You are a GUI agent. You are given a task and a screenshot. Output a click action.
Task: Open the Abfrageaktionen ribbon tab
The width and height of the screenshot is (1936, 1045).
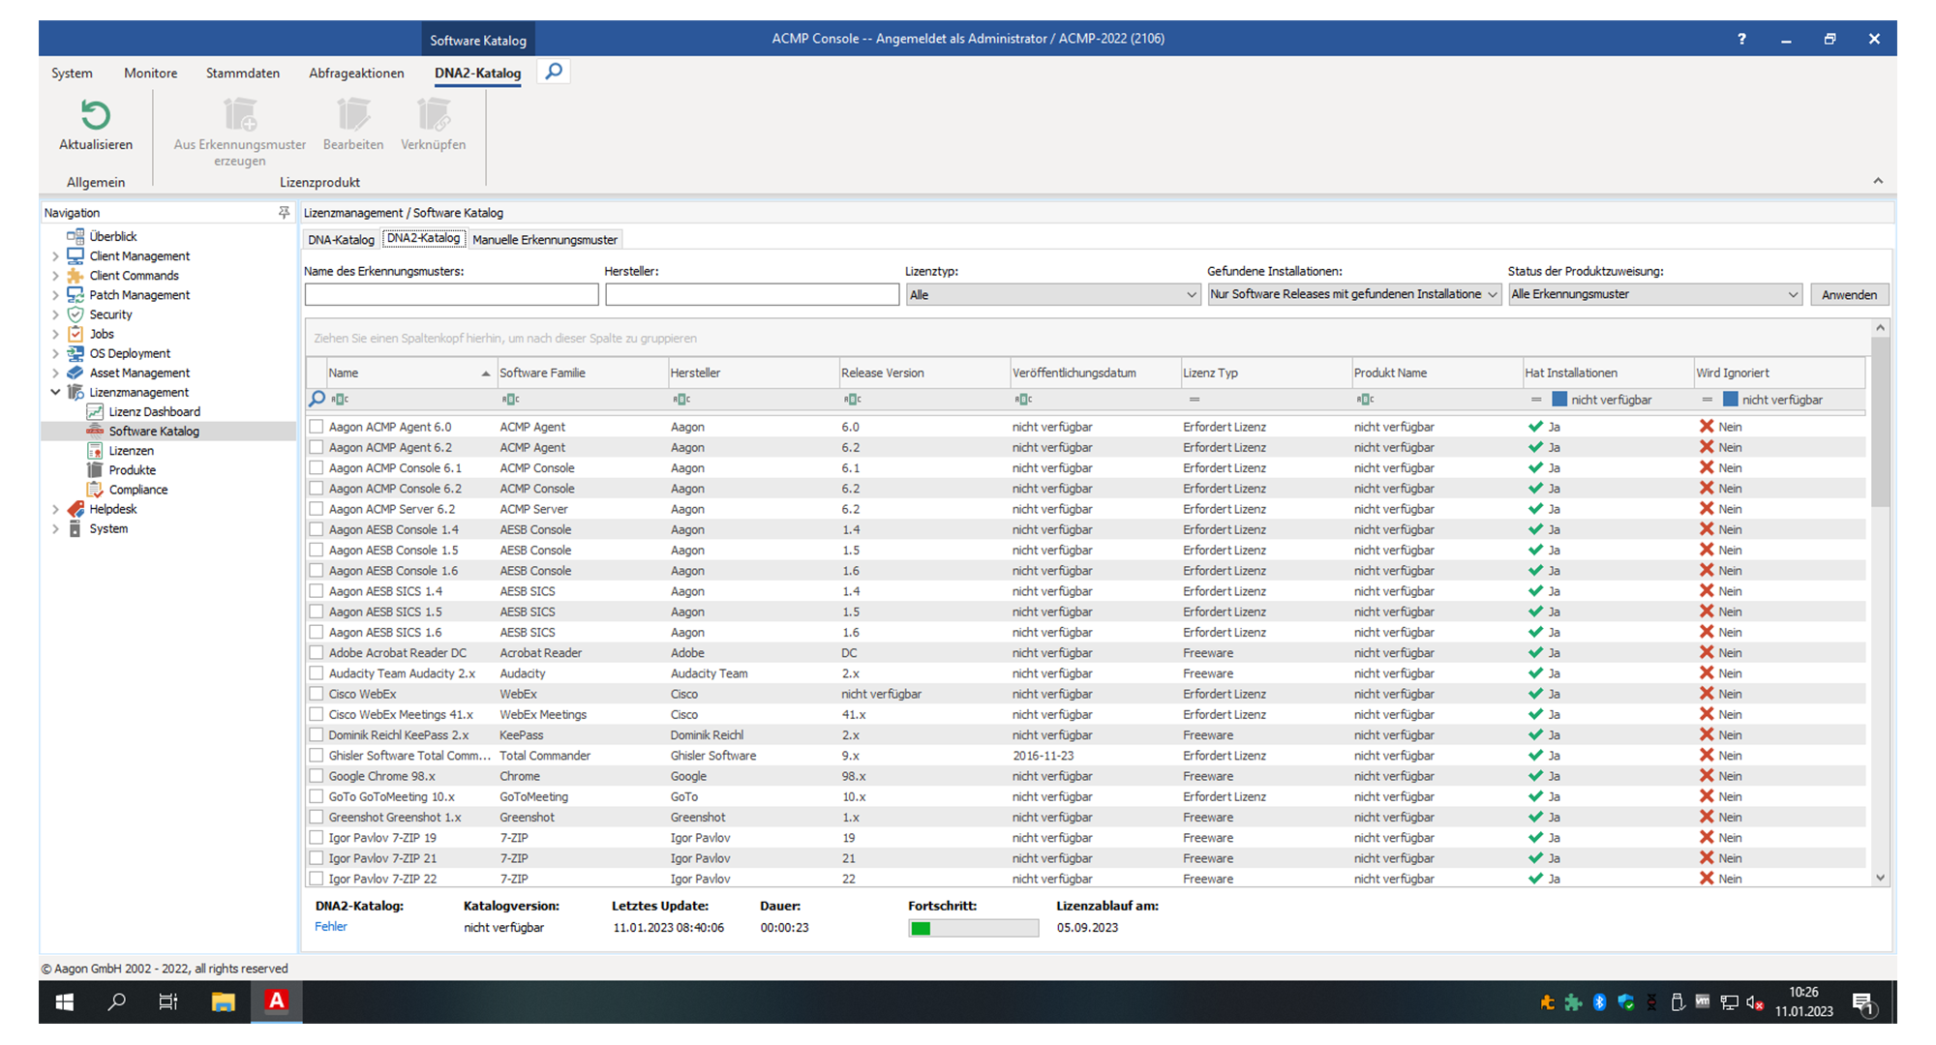point(356,73)
